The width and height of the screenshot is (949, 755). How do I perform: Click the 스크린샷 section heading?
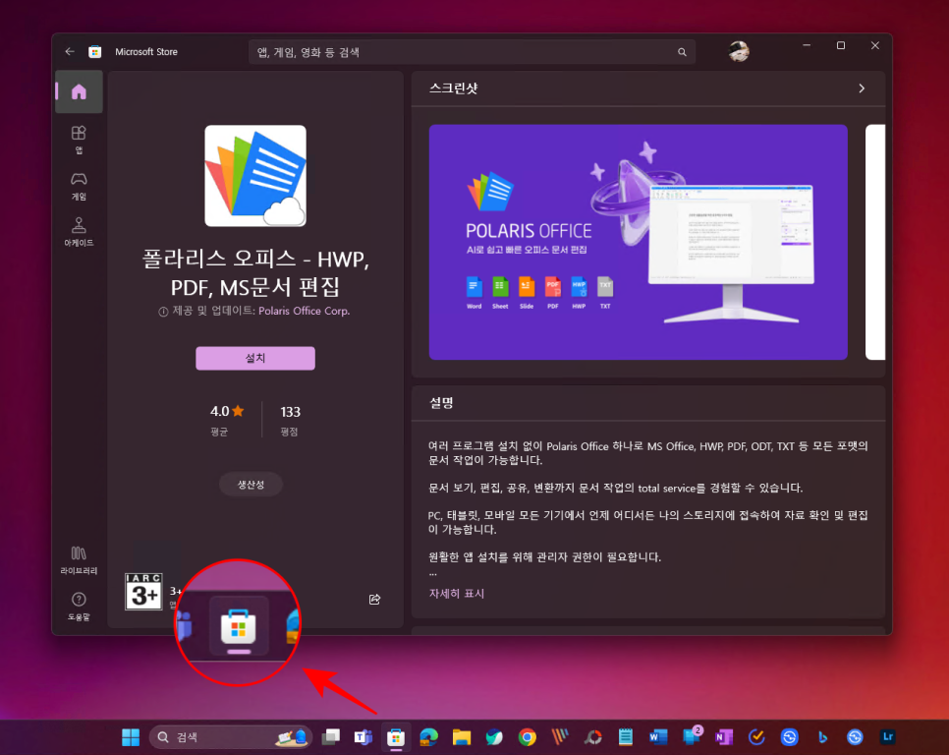click(453, 88)
